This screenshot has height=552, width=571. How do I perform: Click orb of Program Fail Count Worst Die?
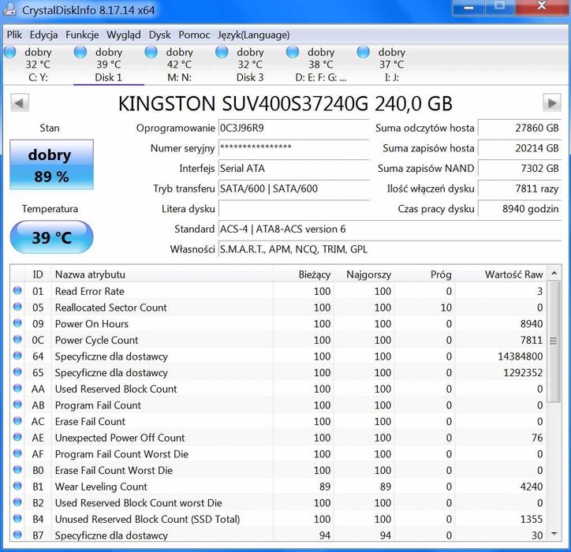click(x=17, y=453)
